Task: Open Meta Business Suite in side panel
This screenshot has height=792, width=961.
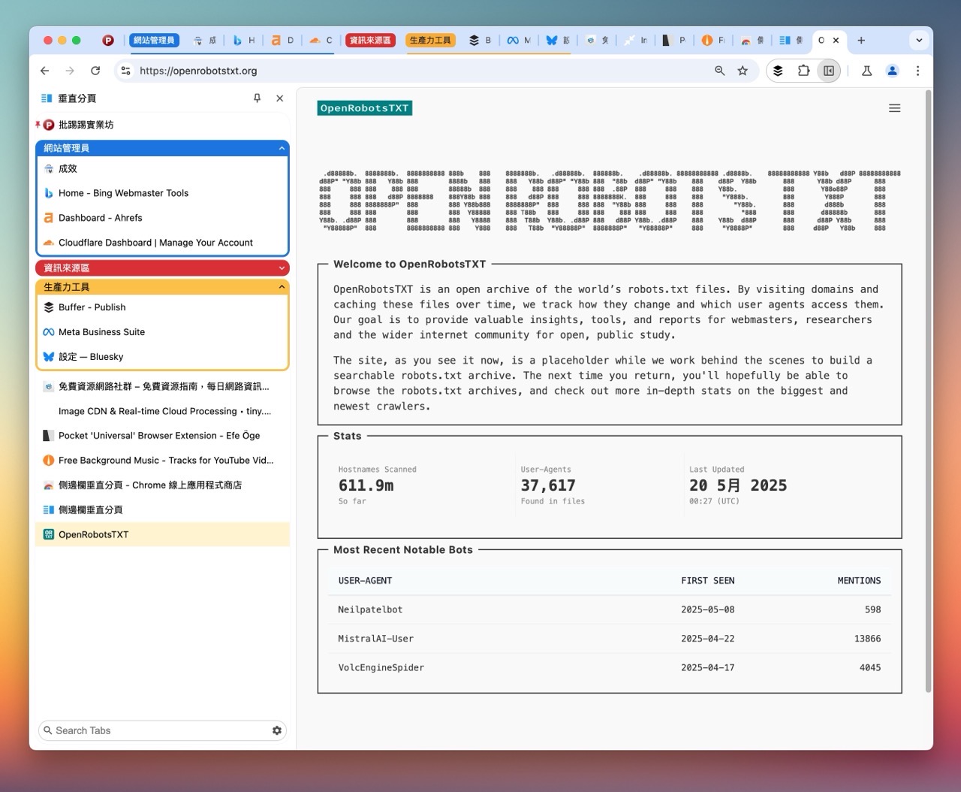Action: click(162, 332)
